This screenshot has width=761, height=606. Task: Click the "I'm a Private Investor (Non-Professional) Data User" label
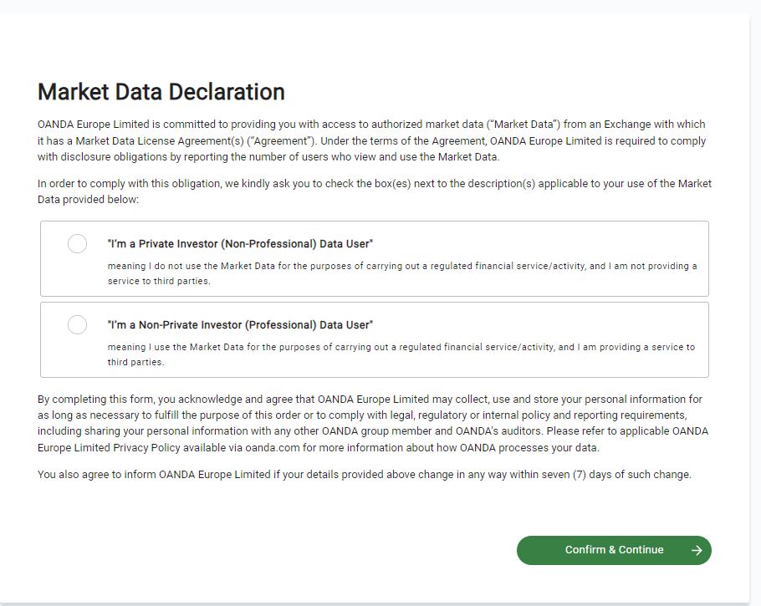(240, 244)
